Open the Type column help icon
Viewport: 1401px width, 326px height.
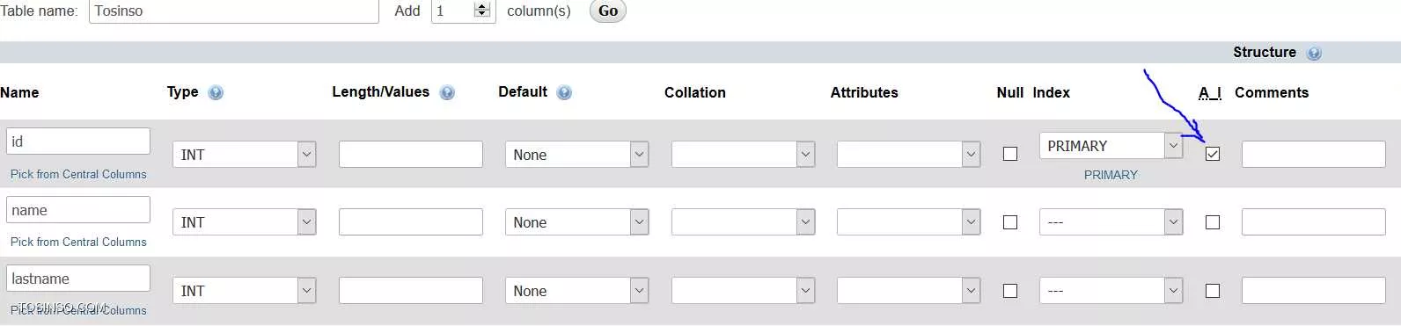tap(216, 92)
